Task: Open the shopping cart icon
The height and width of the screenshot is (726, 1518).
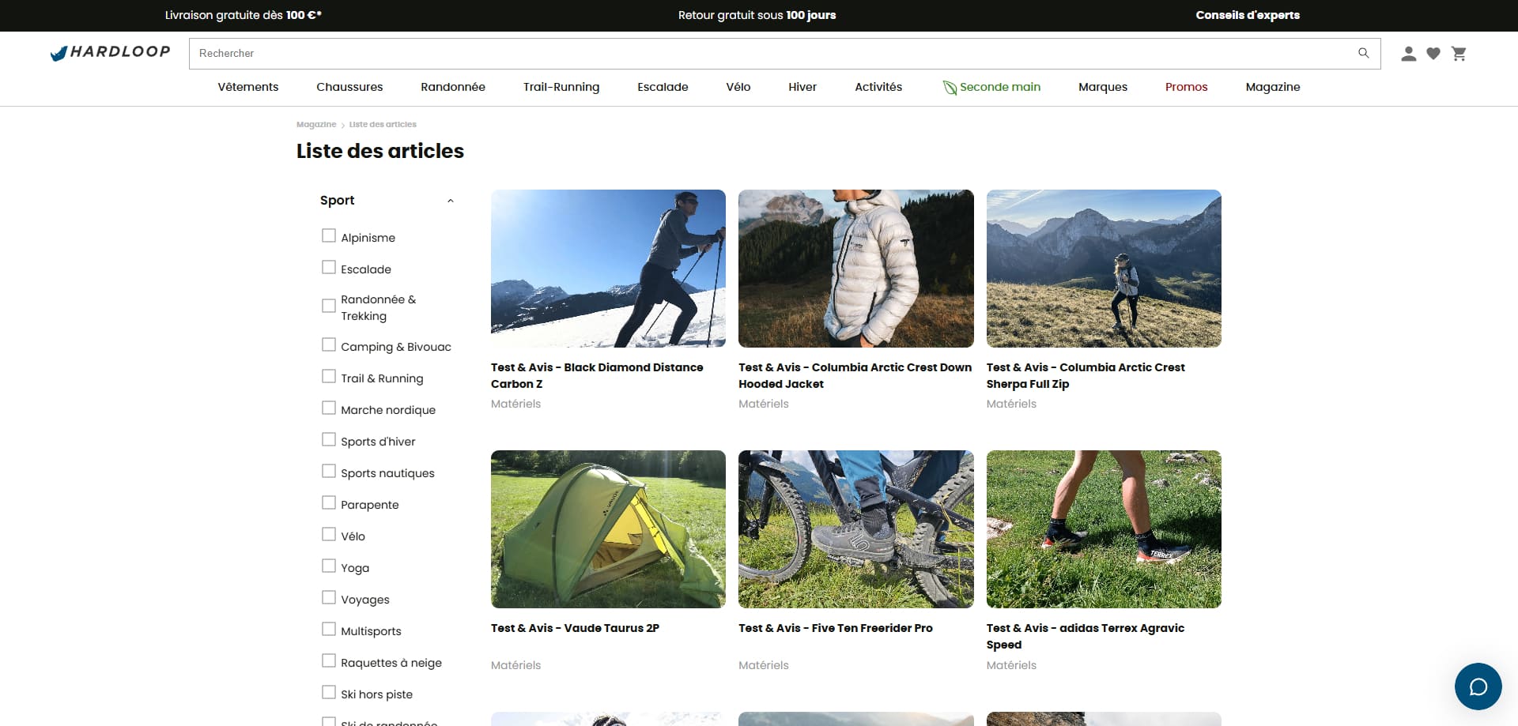Action: click(1459, 54)
